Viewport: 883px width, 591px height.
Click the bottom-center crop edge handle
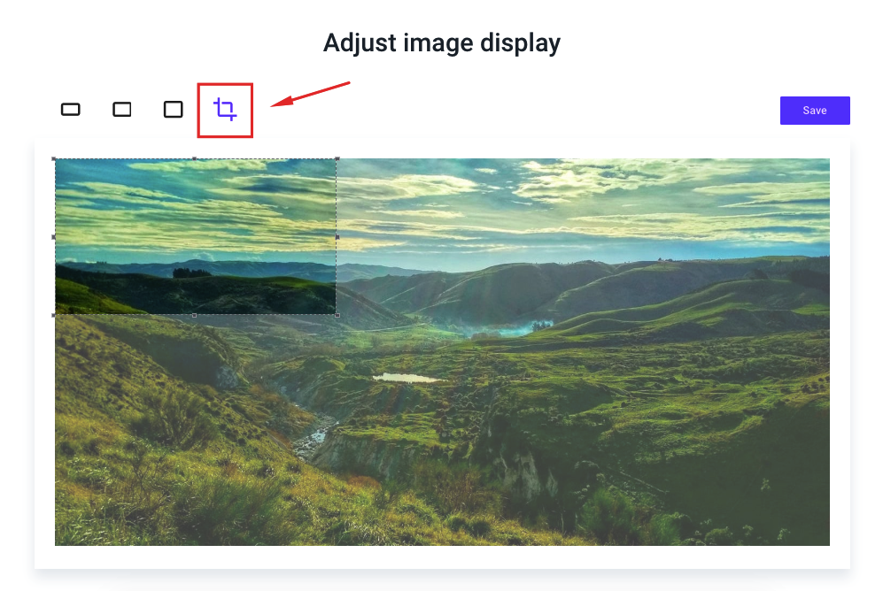point(195,315)
